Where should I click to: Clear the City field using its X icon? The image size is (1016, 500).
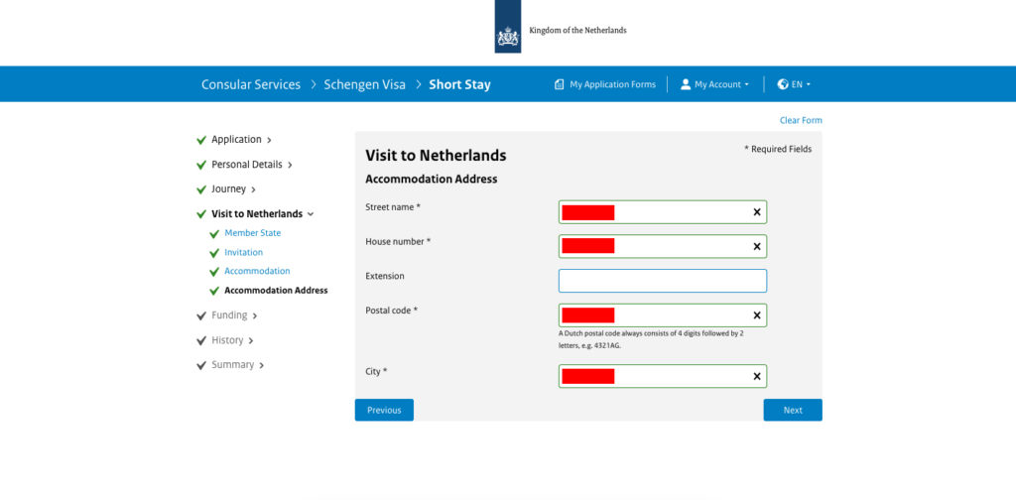tap(757, 376)
